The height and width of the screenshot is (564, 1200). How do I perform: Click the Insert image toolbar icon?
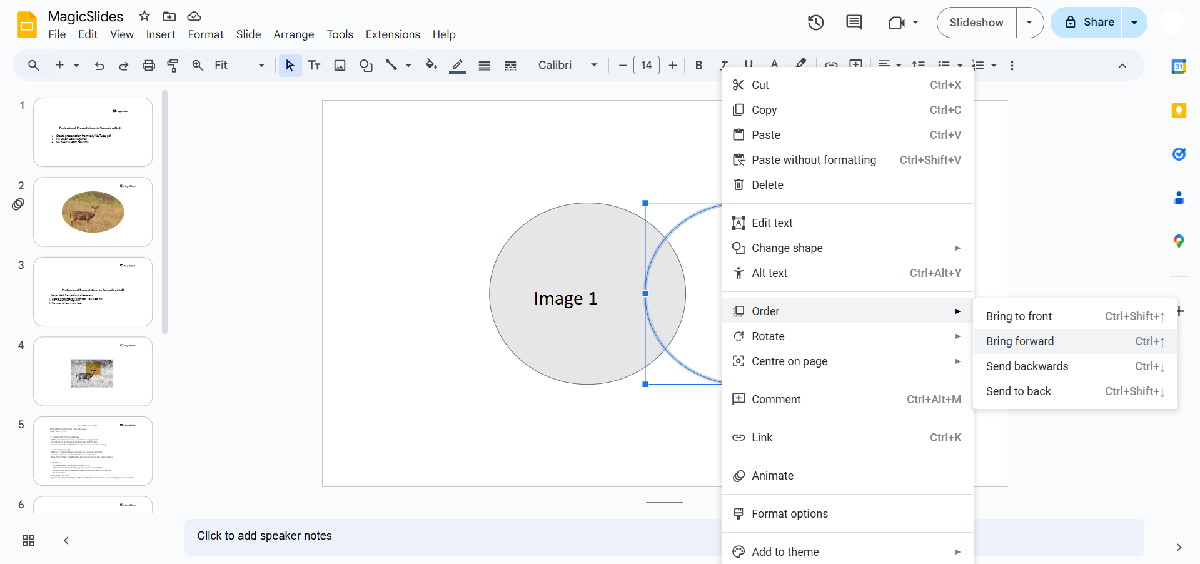(x=340, y=65)
